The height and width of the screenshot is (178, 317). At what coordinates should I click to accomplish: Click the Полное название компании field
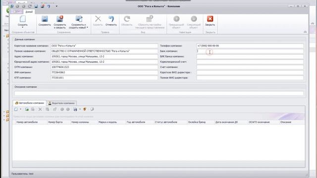pos(104,51)
